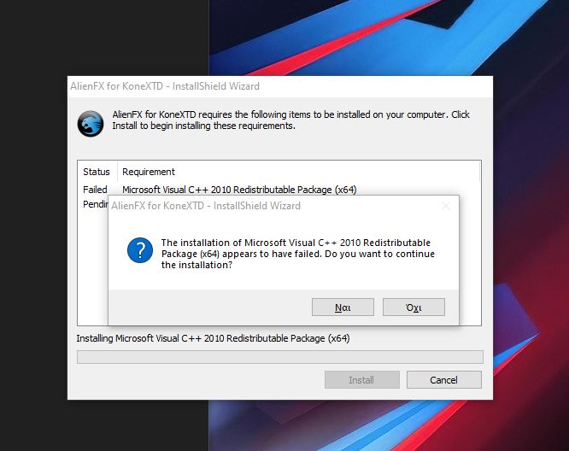Viewport: 569px width, 451px height.
Task: Click the Failed status cell
Action: point(95,190)
